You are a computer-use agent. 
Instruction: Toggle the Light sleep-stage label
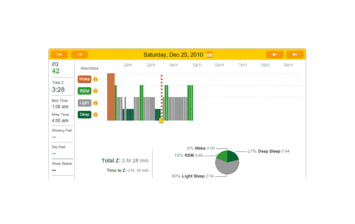coord(84,103)
